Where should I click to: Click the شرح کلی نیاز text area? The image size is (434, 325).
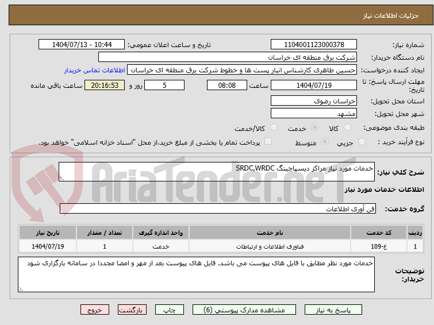click(x=217, y=172)
